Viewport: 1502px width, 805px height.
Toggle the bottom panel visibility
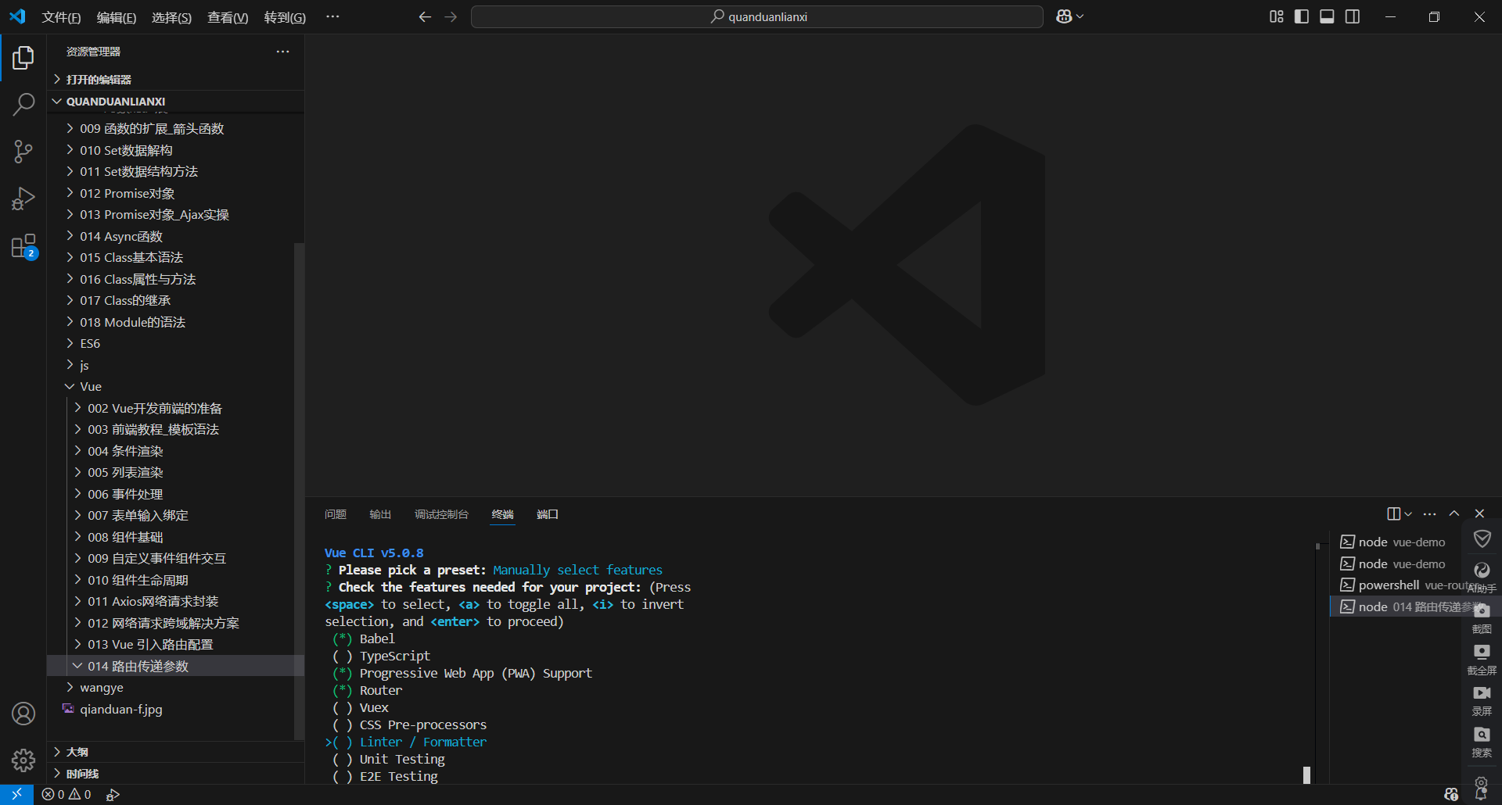[x=1327, y=16]
